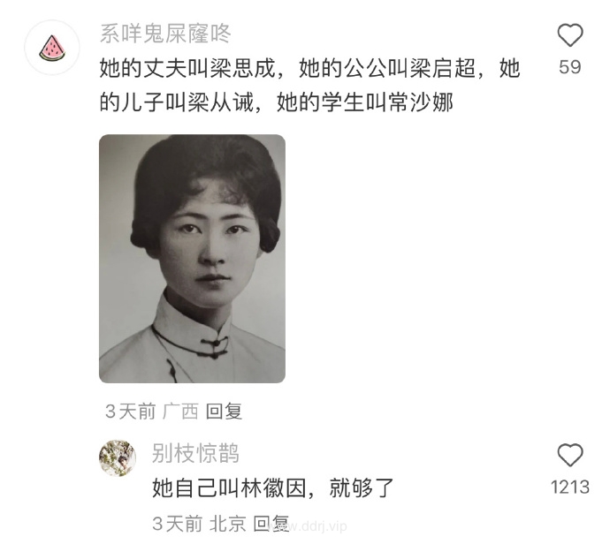Click the comment line starting 她的丈夫叫梁思成
Image resolution: width=610 pixels, height=544 pixels.
pyautogui.click(x=309, y=68)
